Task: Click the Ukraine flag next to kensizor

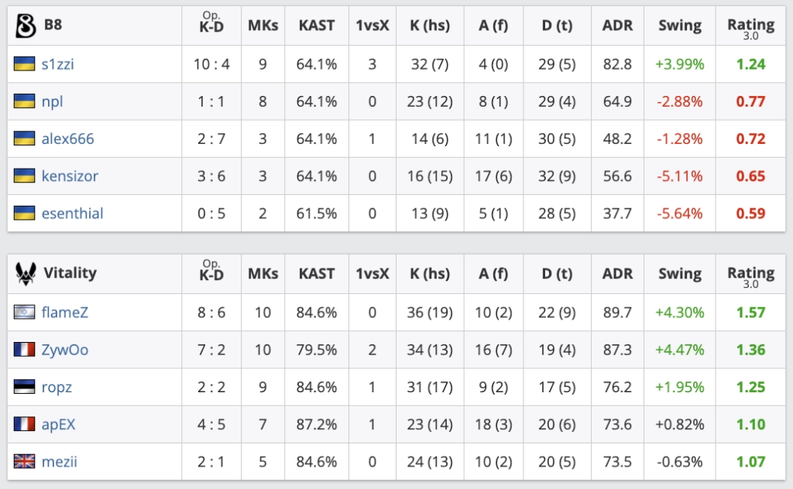Action: point(24,176)
